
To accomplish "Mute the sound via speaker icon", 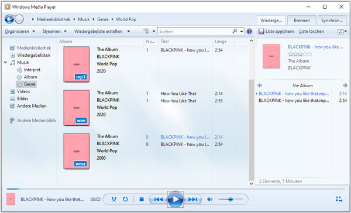I will point(210,199).
